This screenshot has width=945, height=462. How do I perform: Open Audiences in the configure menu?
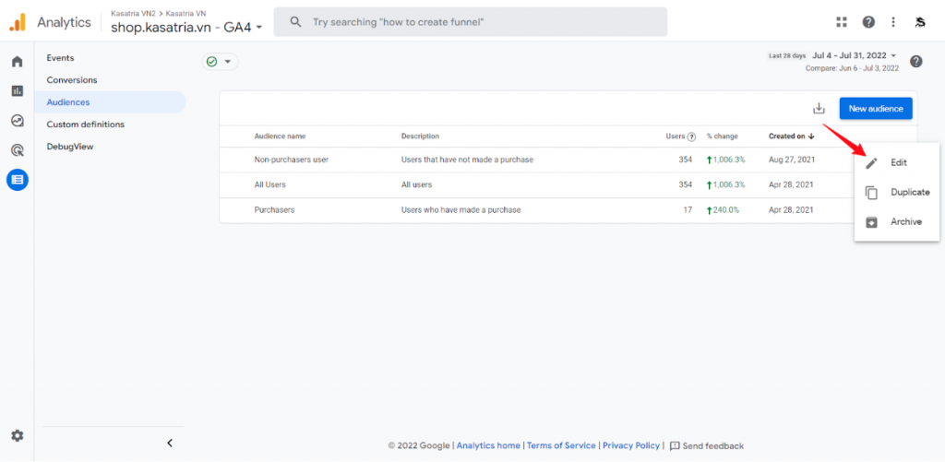[111, 102]
